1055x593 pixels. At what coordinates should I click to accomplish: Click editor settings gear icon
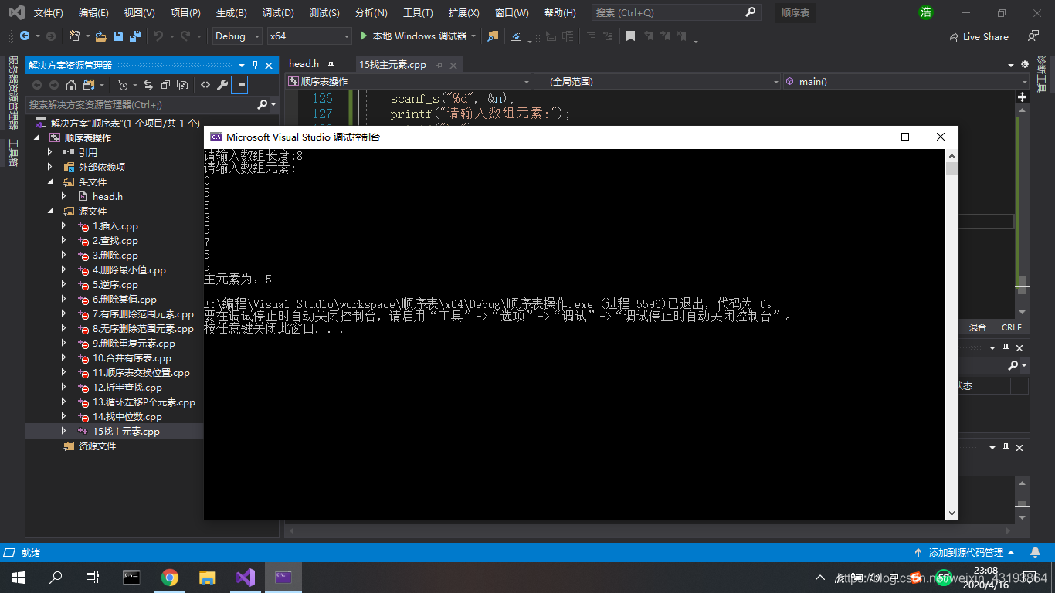pyautogui.click(x=1025, y=64)
